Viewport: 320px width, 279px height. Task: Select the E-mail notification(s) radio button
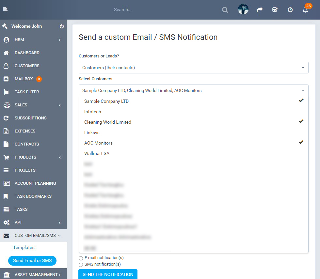[x=81, y=258]
